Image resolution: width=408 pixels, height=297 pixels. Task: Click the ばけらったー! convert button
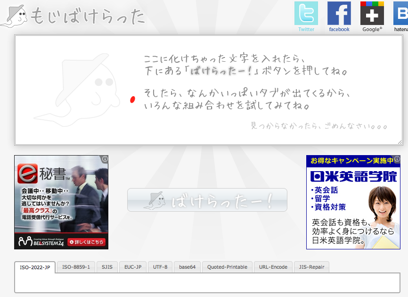(x=207, y=200)
